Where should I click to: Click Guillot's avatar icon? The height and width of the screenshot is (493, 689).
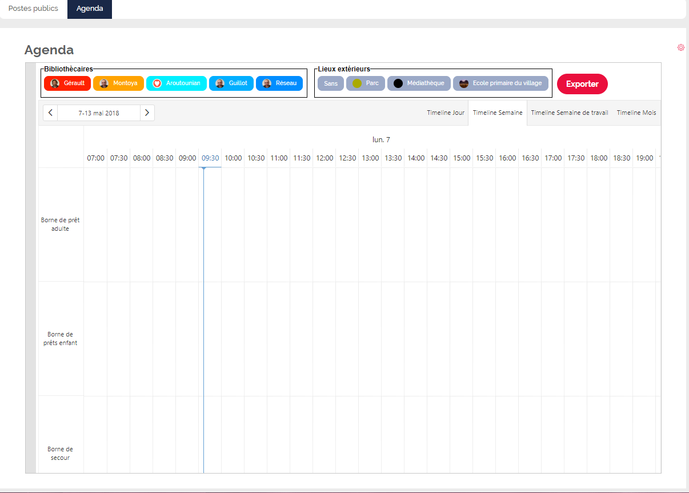coord(220,83)
